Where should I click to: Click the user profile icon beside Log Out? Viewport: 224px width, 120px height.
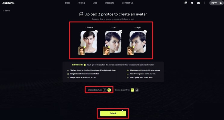pyautogui.click(x=221, y=3)
